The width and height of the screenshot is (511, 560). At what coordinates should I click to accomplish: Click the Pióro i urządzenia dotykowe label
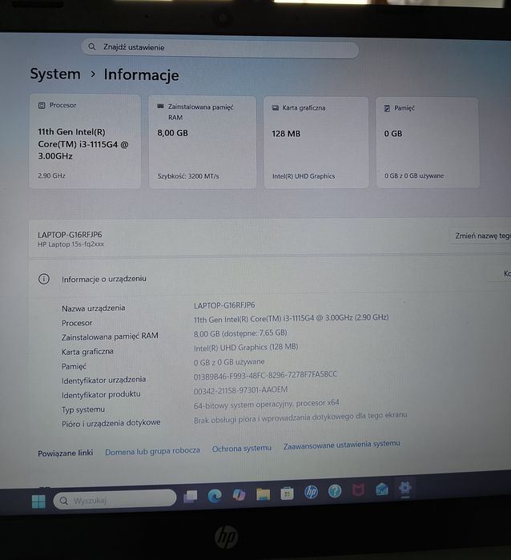(111, 423)
